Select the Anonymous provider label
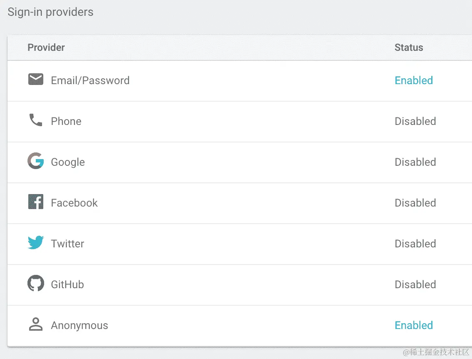The image size is (472, 359). point(79,326)
